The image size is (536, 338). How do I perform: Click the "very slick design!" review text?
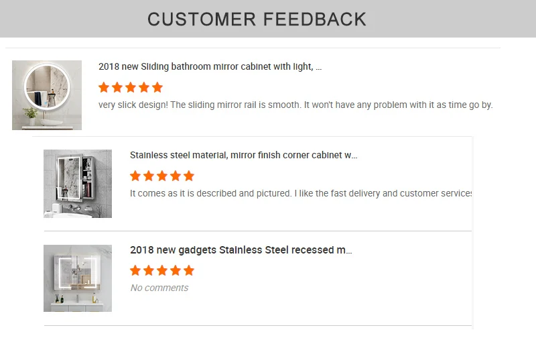pos(295,105)
